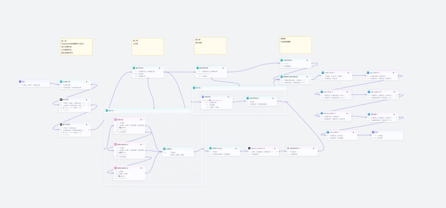Run the teal node under the 第二步 note
446x208 pixels.
[x=159, y=68]
